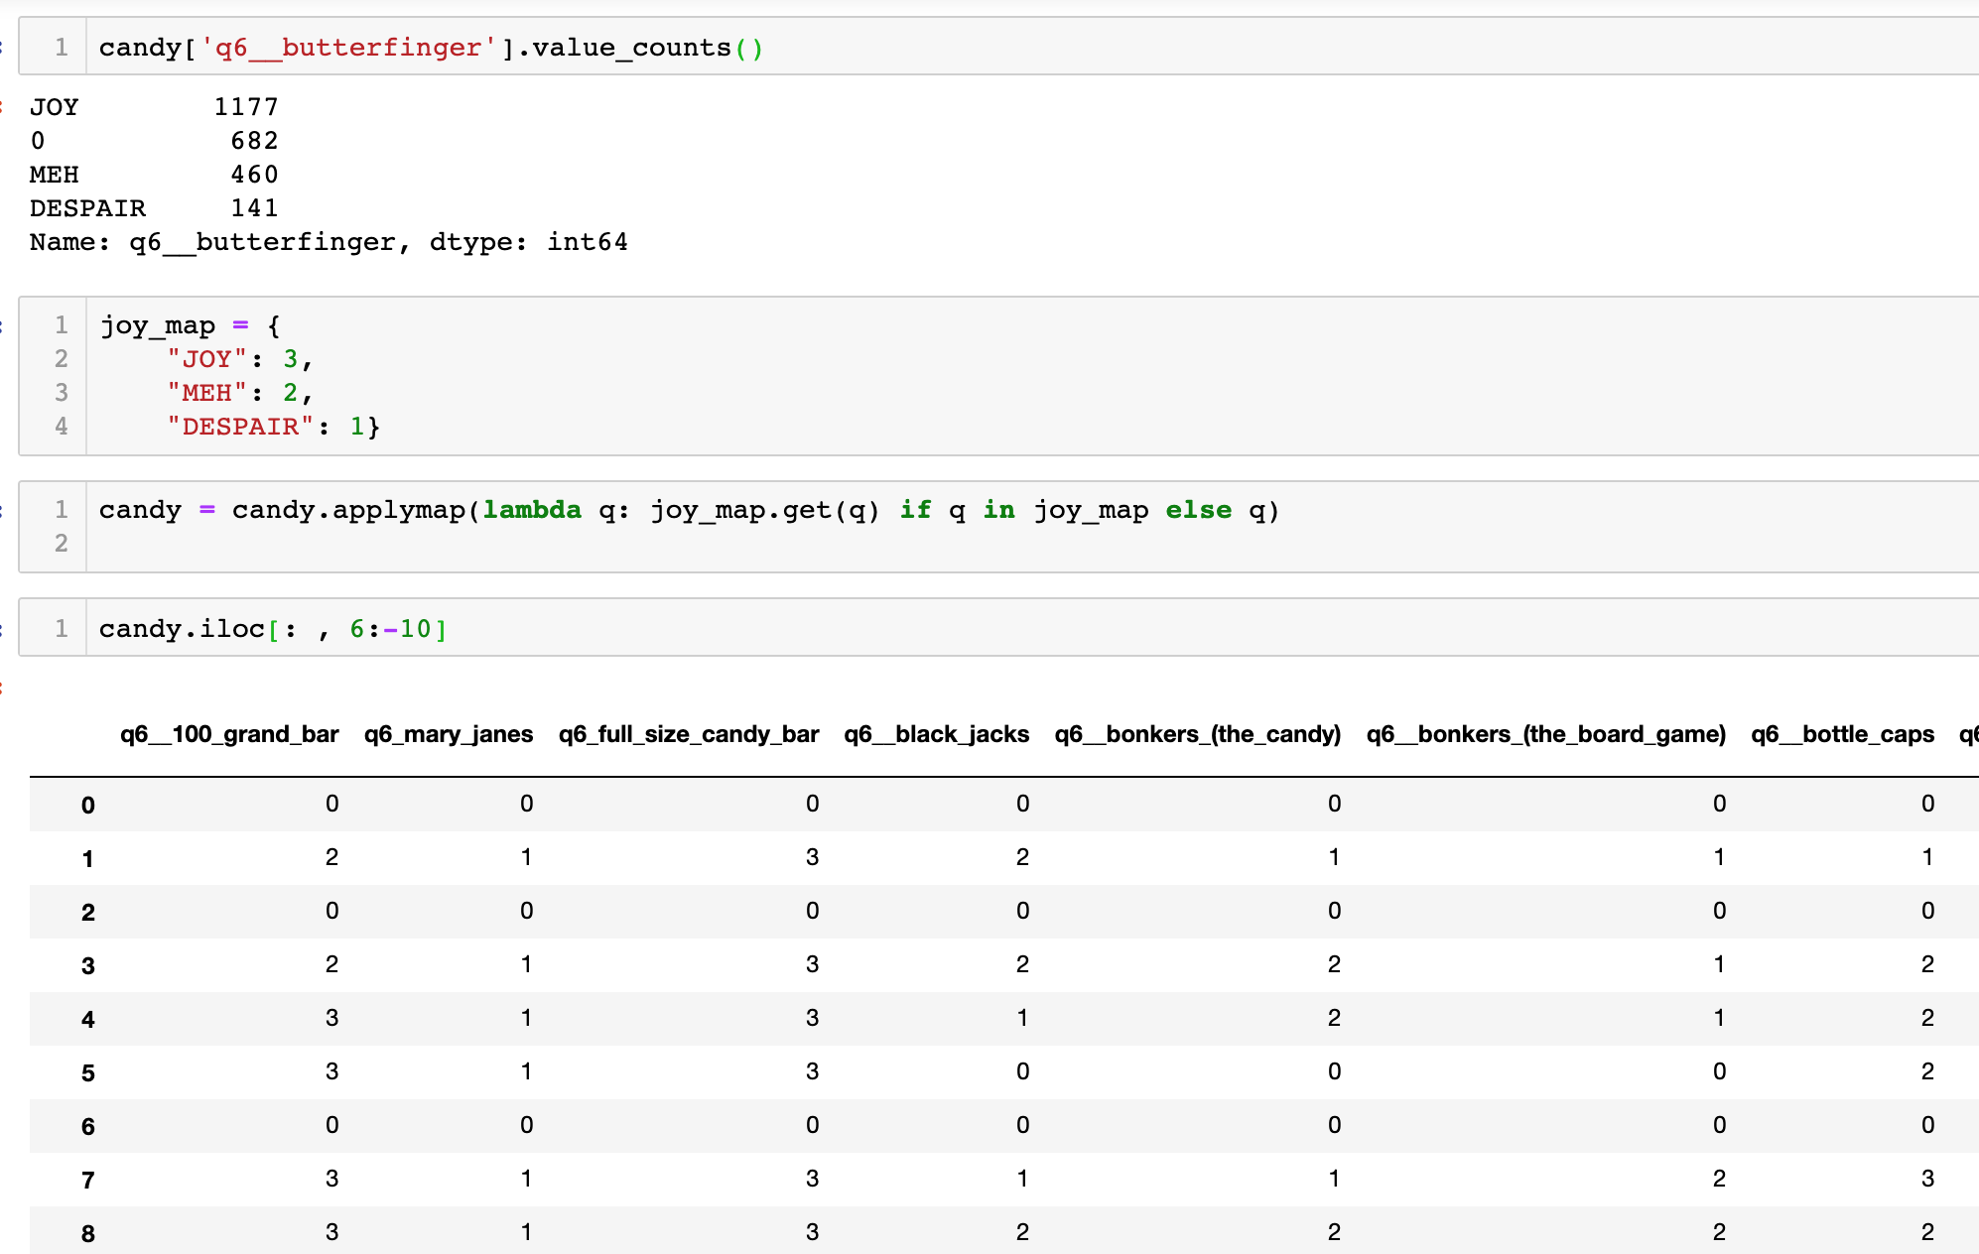Viewport: 1979px width, 1254px height.
Task: Select the lambda keyword in the applymap cell
Action: coord(532,510)
